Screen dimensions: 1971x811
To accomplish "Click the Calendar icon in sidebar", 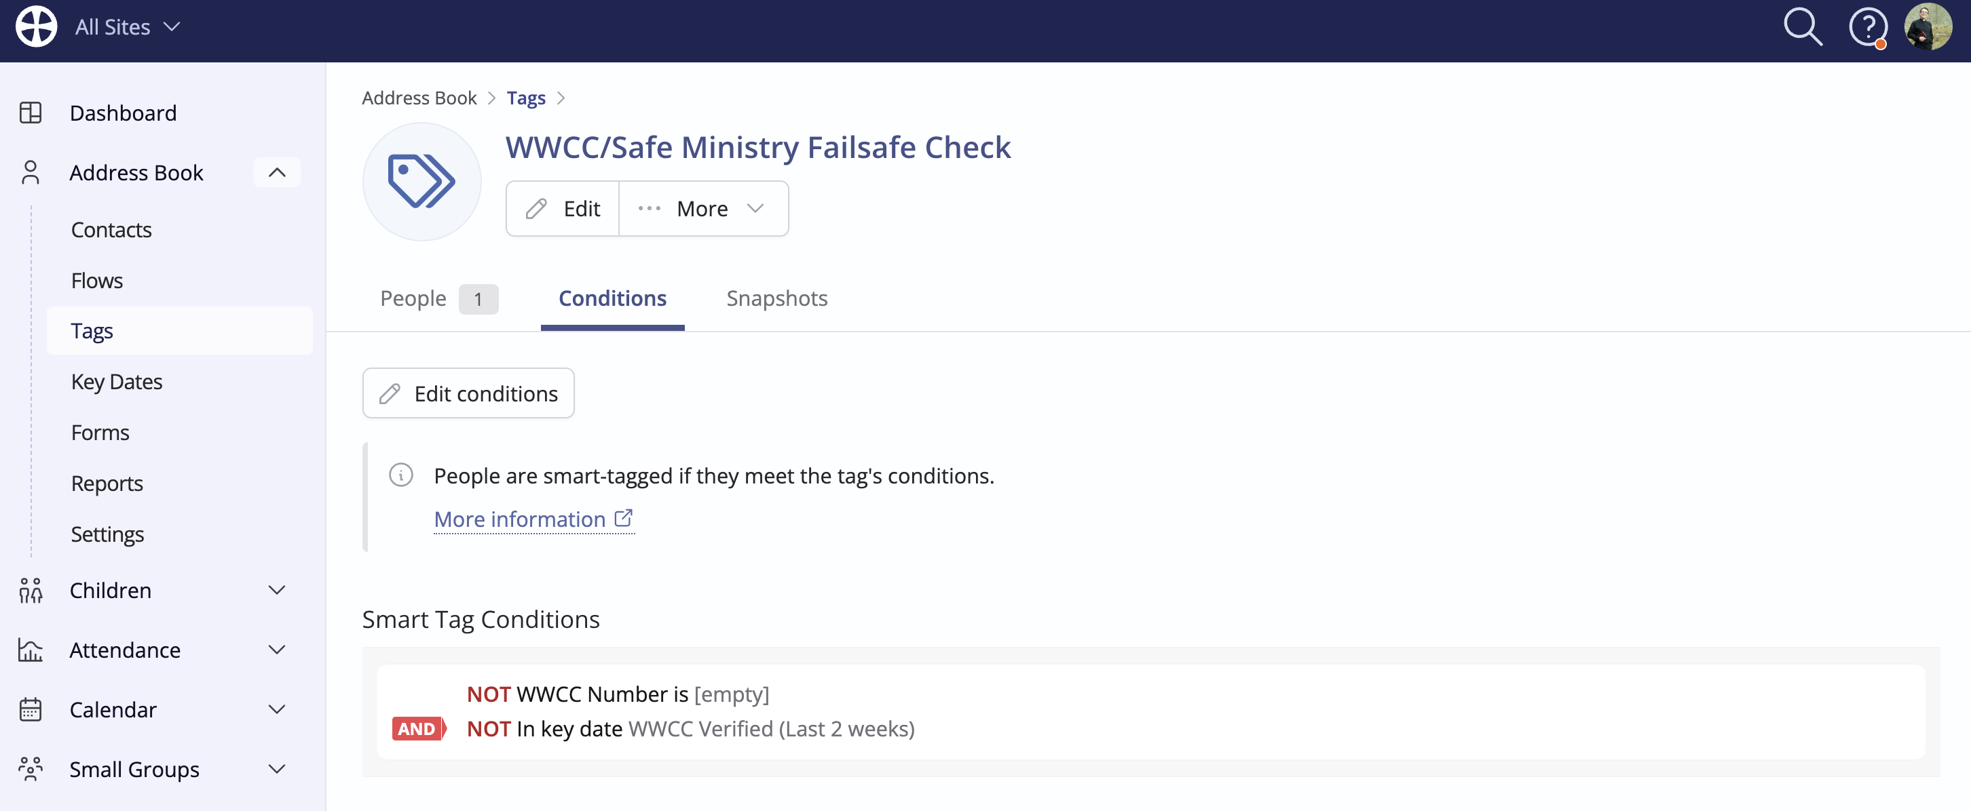I will click(x=31, y=709).
